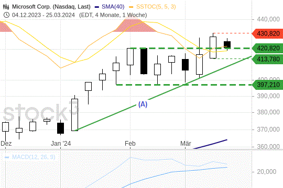Click the Feb label on time axis
This screenshot has width=283, height=188.
coord(130,144)
